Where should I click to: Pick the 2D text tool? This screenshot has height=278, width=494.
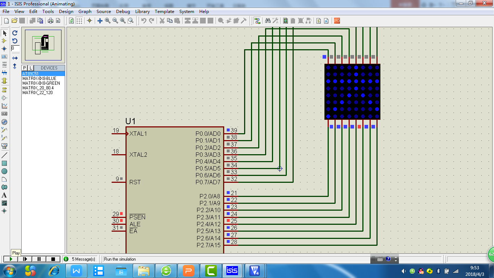point(4,195)
